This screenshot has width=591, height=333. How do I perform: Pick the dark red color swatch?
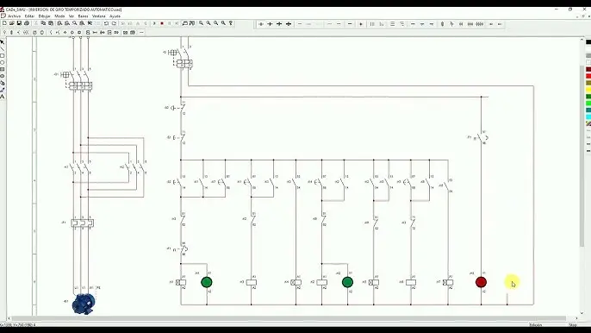coord(588,70)
